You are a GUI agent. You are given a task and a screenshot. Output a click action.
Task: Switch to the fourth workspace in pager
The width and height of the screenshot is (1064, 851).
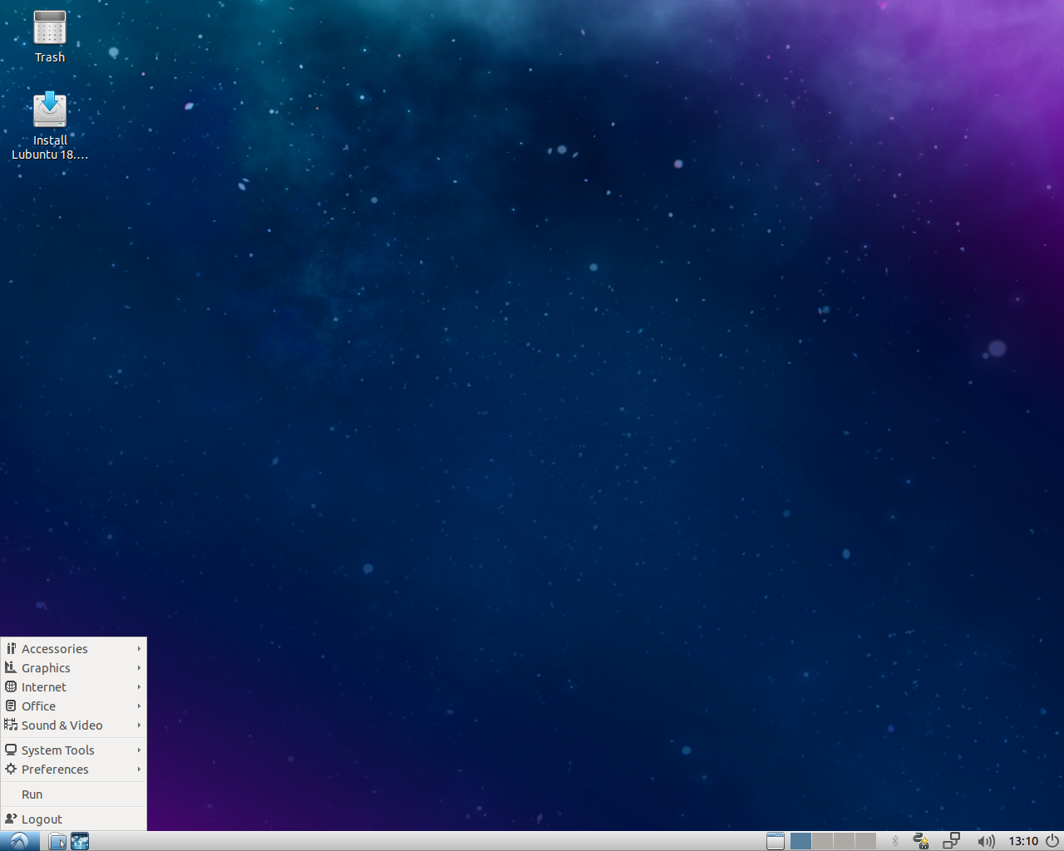865,841
